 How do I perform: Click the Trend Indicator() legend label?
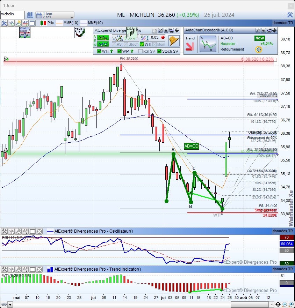point(98,269)
